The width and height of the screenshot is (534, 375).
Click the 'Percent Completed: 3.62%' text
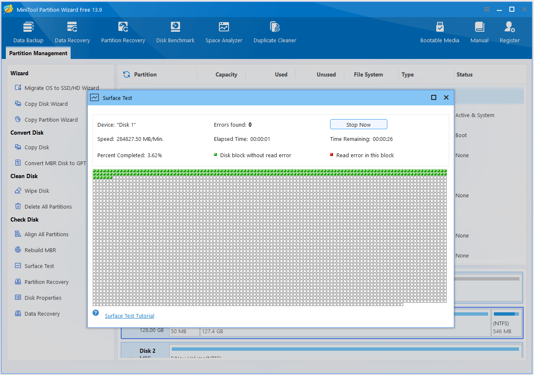coord(130,155)
